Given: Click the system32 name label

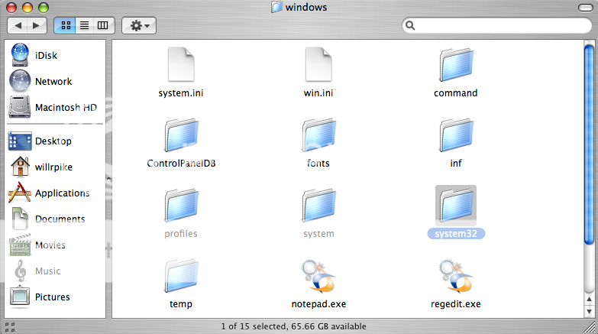Looking at the screenshot, I should point(456,234).
